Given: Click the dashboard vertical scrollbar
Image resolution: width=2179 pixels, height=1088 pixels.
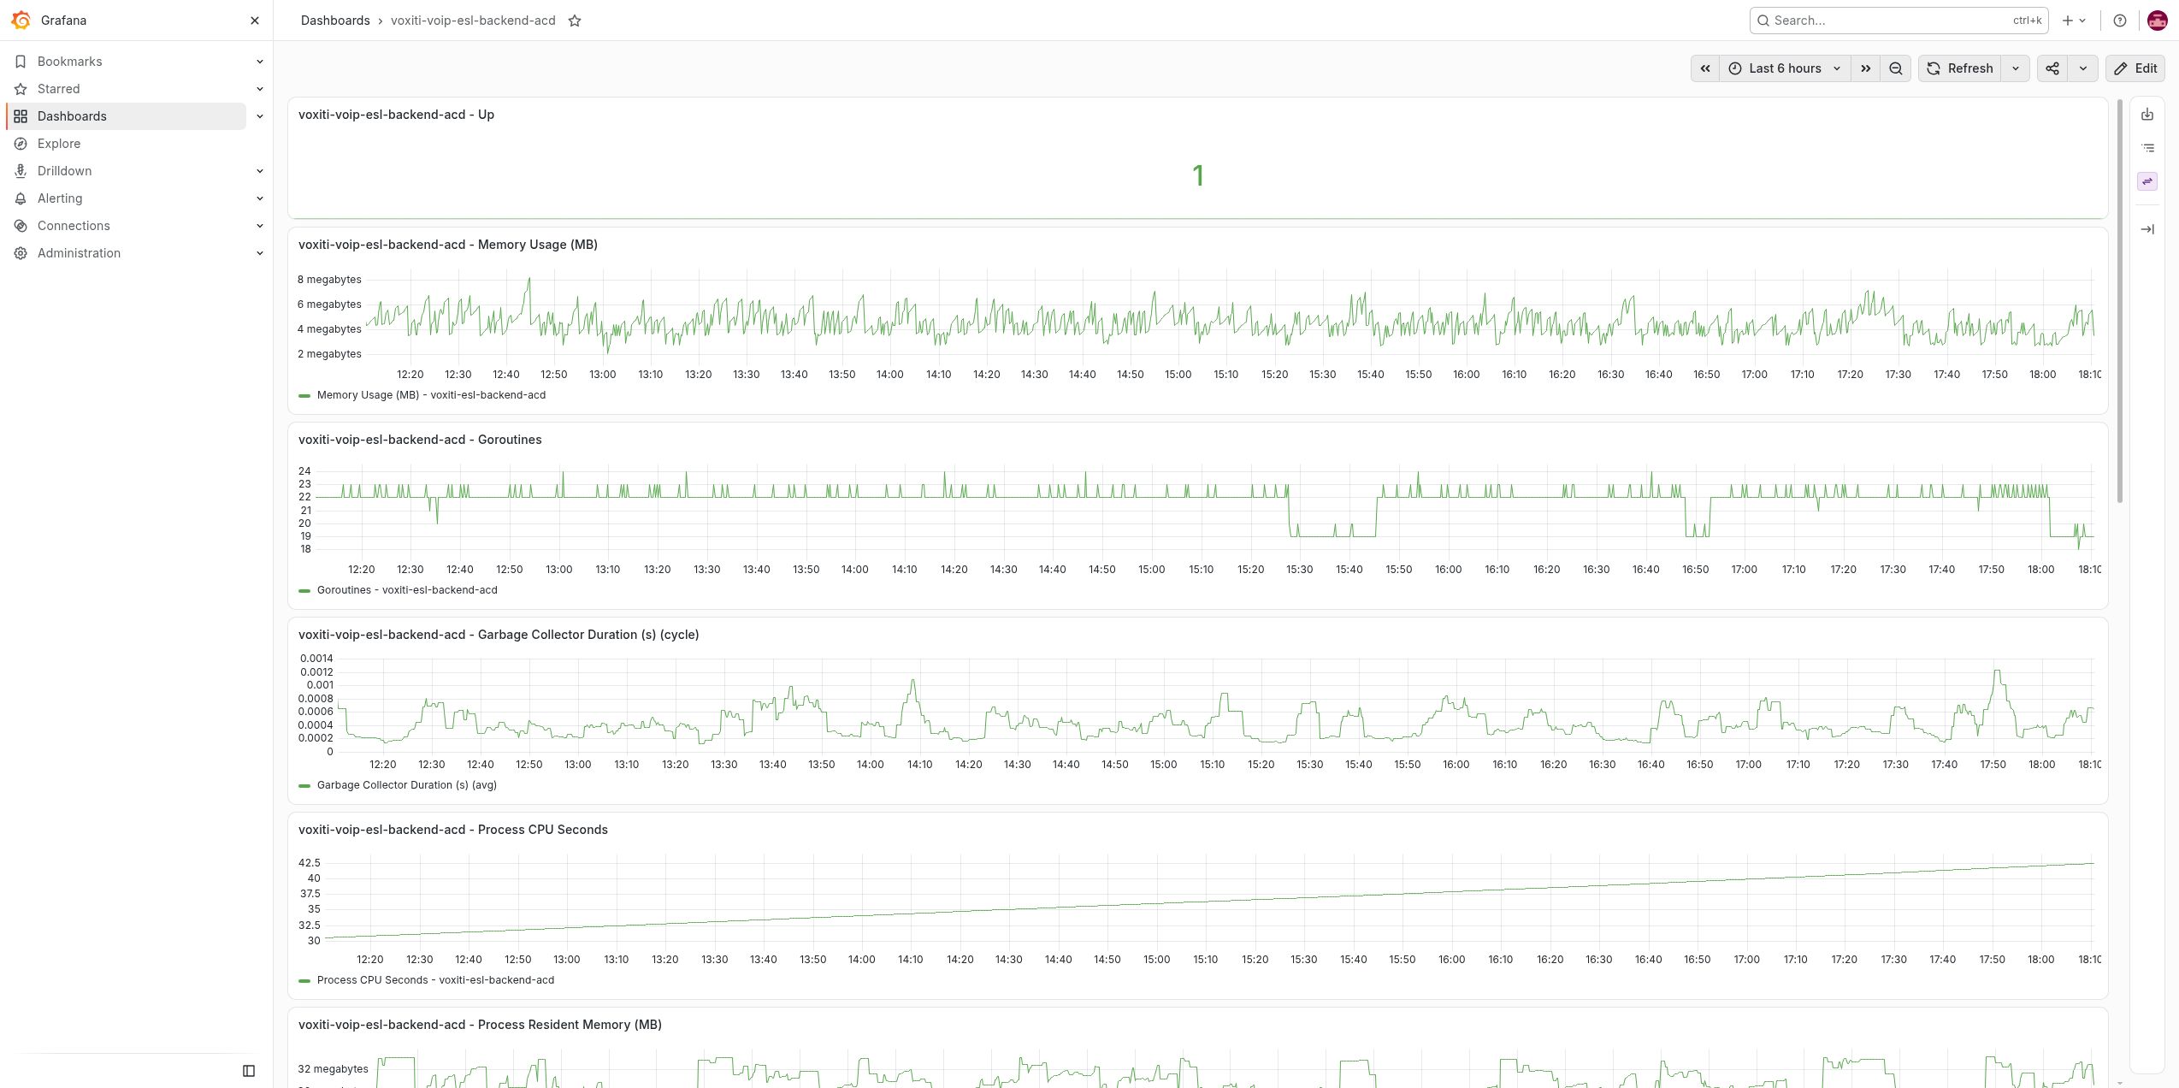Looking at the screenshot, I should tap(2119, 301).
